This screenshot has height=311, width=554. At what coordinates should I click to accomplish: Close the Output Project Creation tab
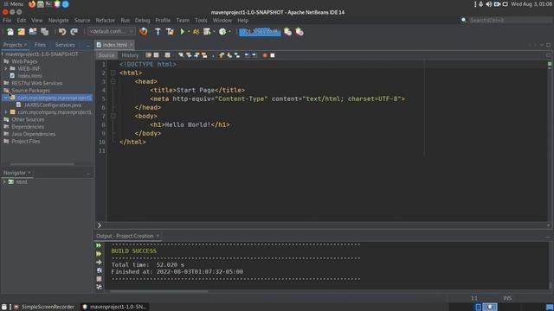[x=158, y=236]
